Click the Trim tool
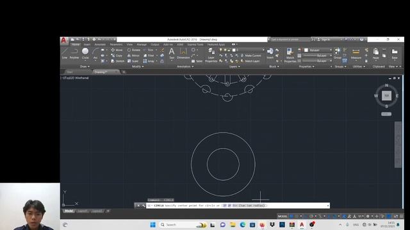410x230 pixels. point(148,50)
